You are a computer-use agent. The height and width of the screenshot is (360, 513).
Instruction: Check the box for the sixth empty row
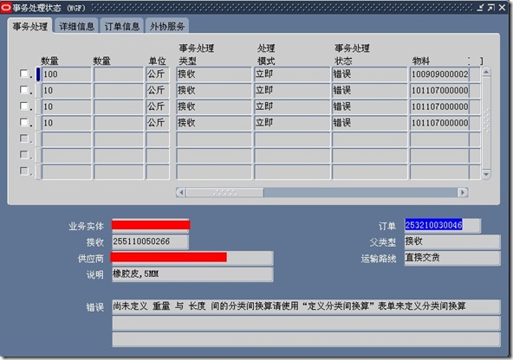click(24, 155)
